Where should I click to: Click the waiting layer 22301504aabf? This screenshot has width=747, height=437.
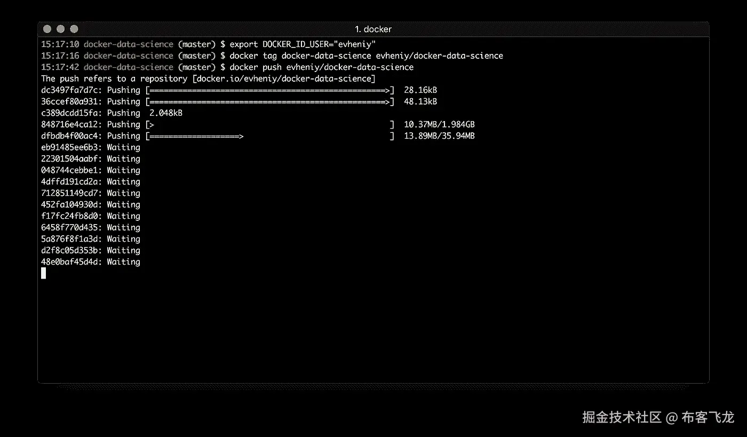click(x=91, y=158)
